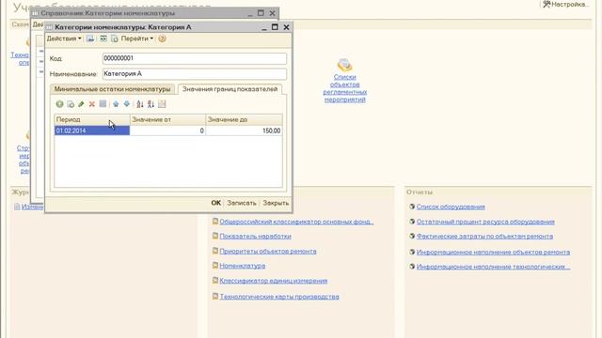Click into the Код field
602x338 pixels.
tap(195, 58)
